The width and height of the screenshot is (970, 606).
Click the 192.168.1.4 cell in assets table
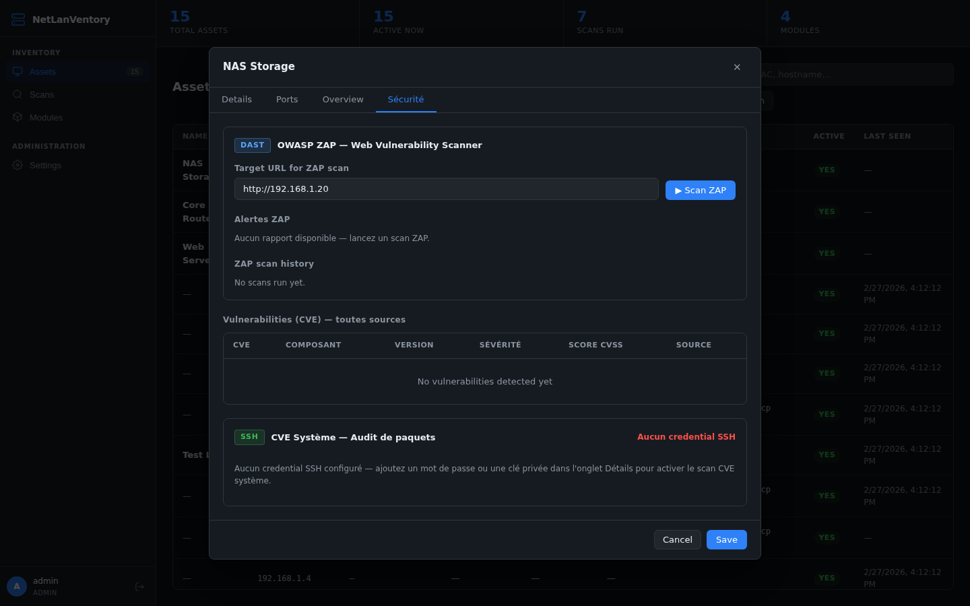[x=284, y=578]
